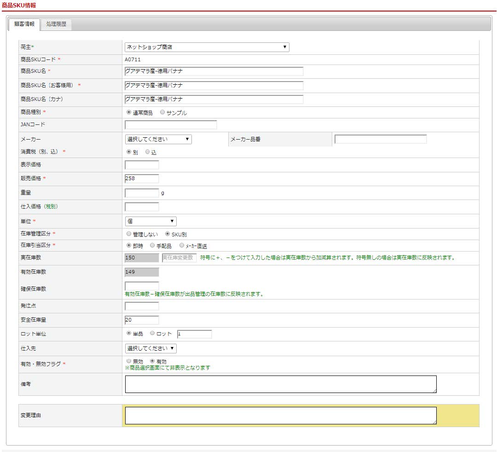Open the 荷主 dropdown showing ネットショップ商店
The height and width of the screenshot is (452, 497).
[207, 47]
